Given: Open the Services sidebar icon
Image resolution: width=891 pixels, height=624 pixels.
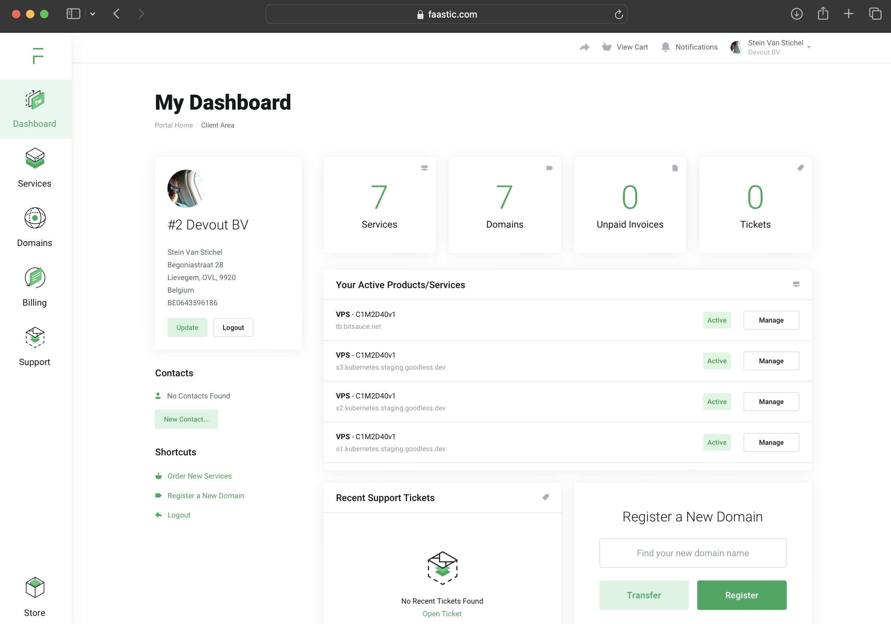Looking at the screenshot, I should click(35, 158).
